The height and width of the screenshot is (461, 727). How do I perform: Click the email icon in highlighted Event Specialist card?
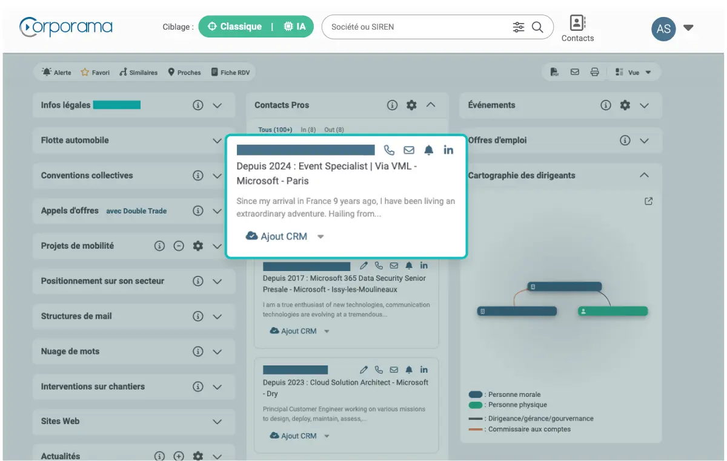409,150
